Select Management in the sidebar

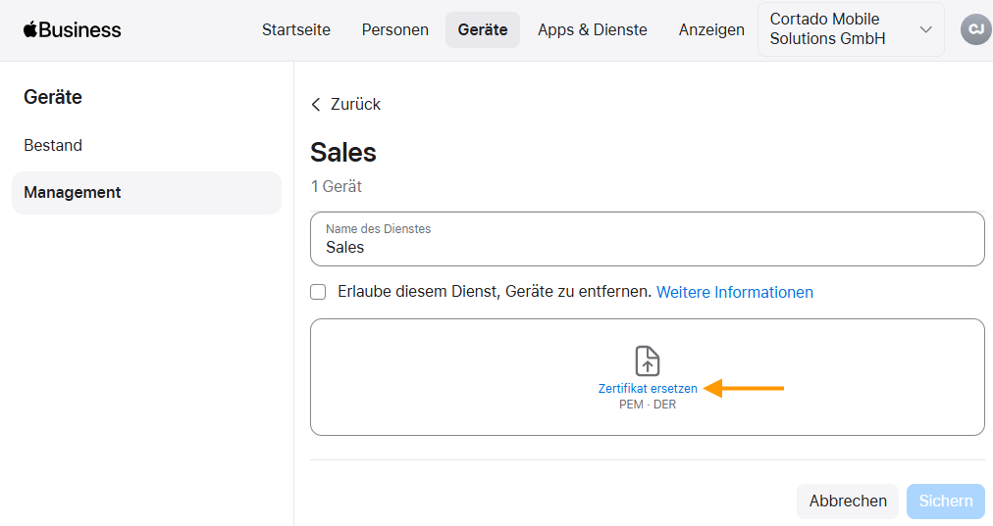(146, 193)
